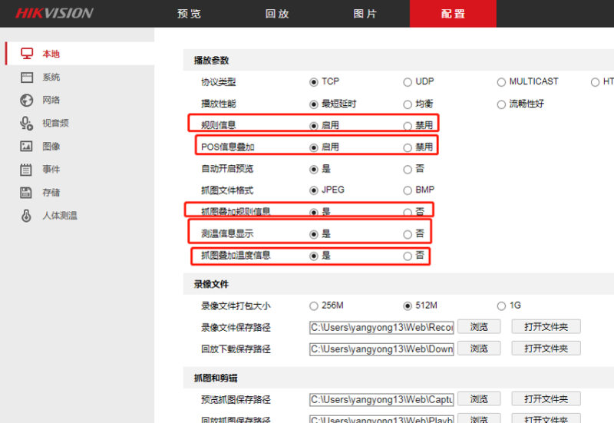Select the 系统 window icon in sidebar
Image resolution: width=614 pixels, height=423 pixels.
coord(27,78)
